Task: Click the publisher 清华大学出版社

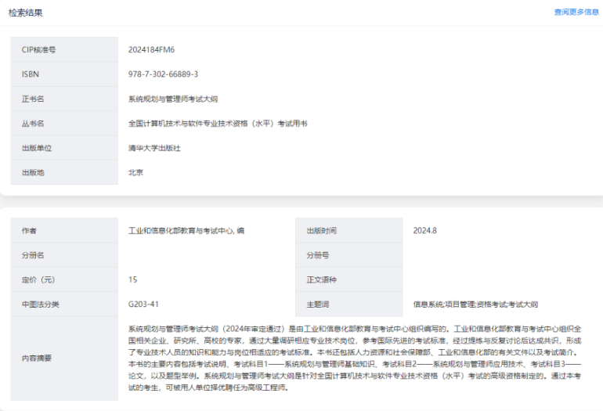Action: (154, 148)
